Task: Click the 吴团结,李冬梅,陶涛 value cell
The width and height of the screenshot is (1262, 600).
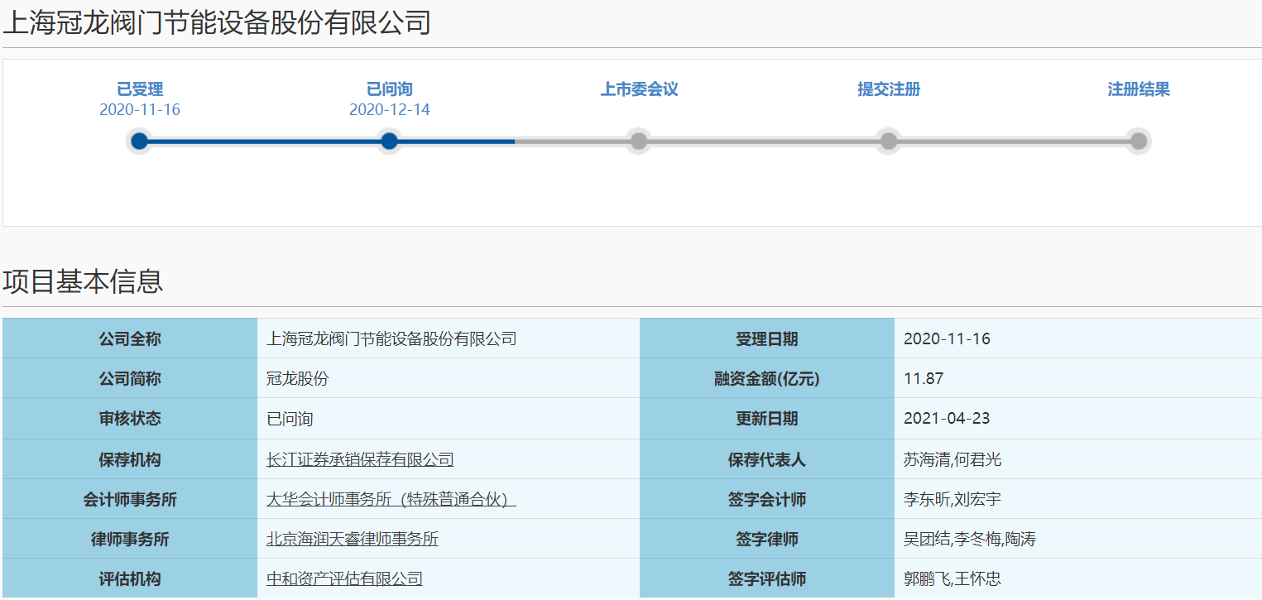Action: click(1078, 539)
